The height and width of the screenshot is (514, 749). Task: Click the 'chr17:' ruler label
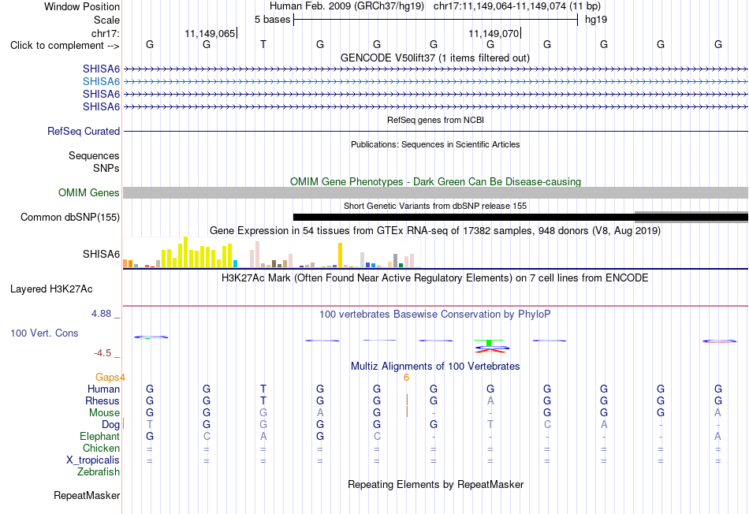pos(105,33)
